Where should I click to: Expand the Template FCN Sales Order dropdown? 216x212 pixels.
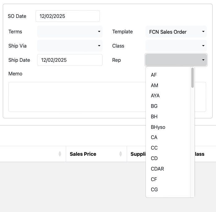pos(176,32)
